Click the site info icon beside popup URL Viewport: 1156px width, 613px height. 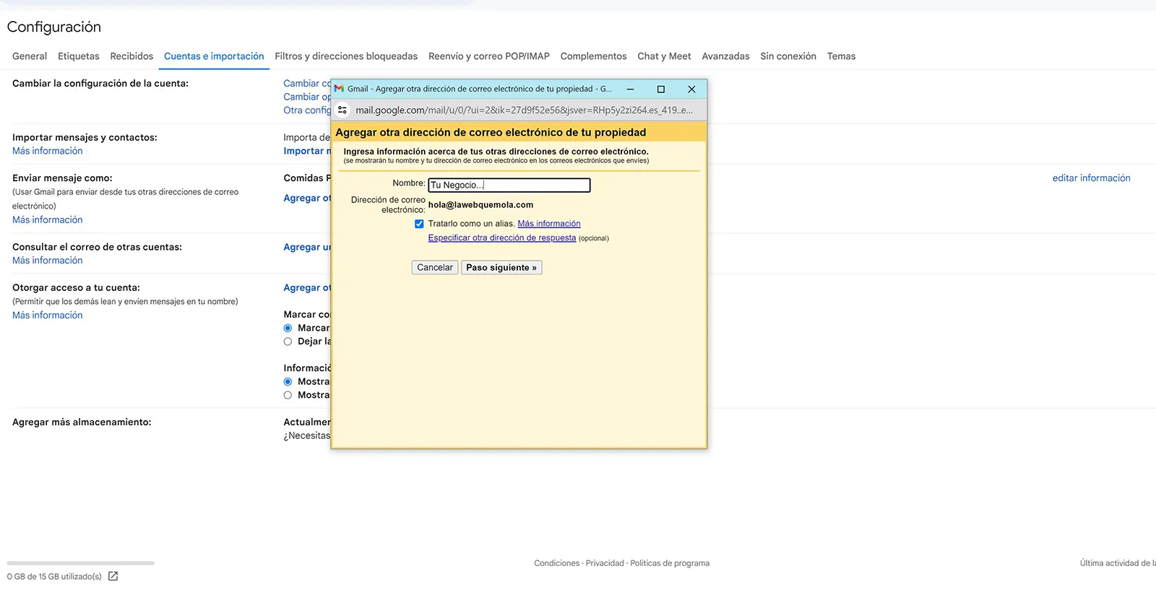(342, 110)
